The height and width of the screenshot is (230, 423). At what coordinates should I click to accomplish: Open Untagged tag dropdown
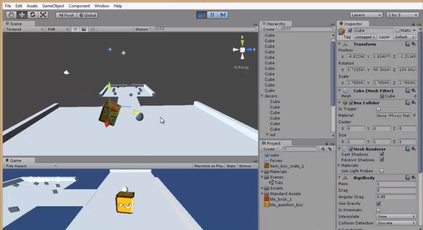[x=365, y=37]
